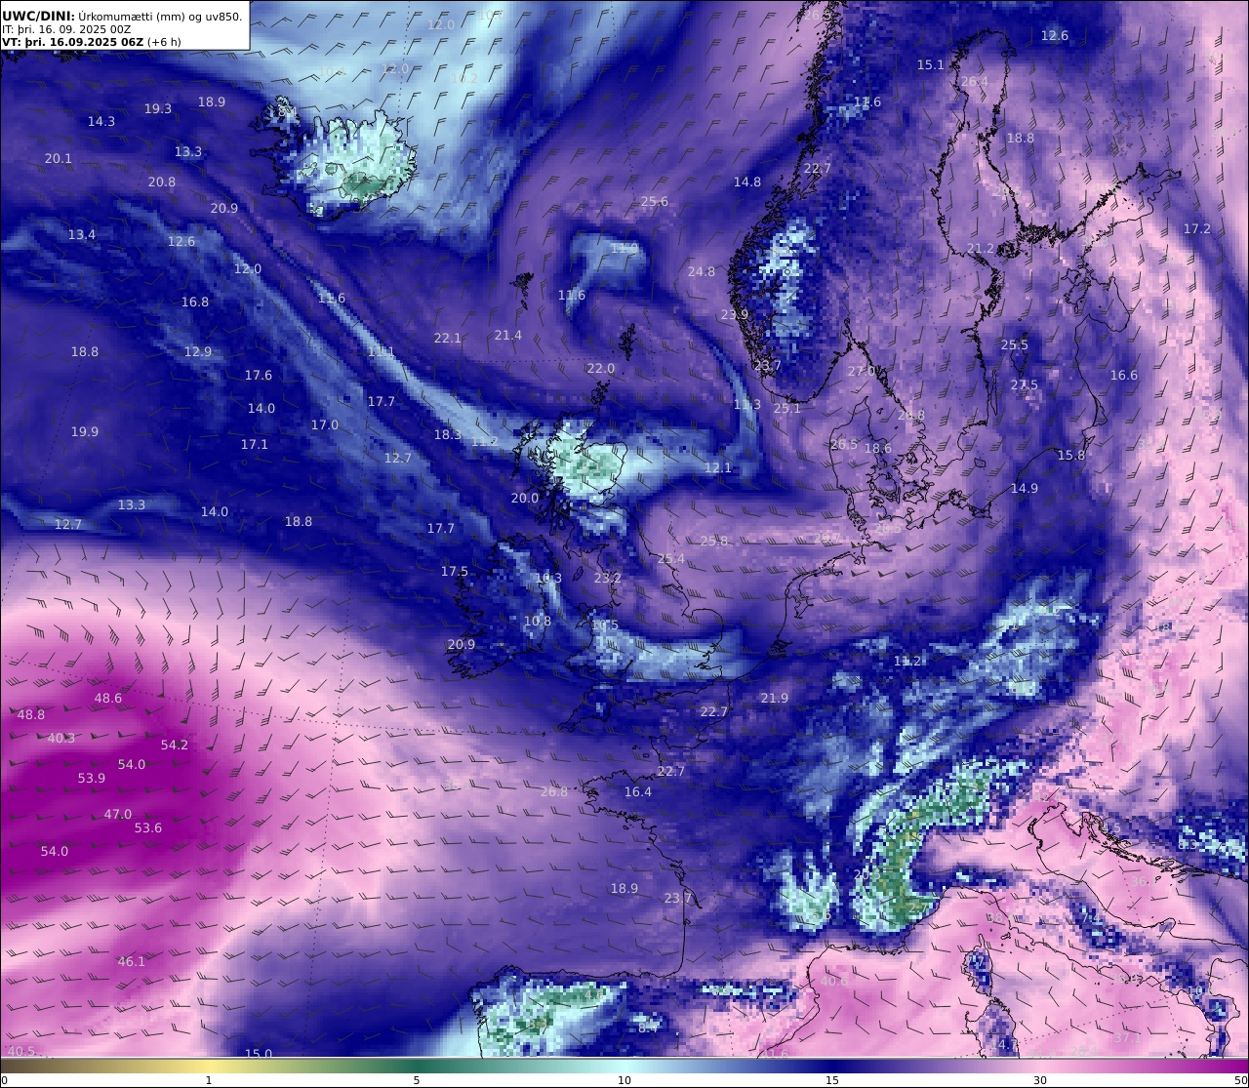
Task: Click the 22.1 value north of Scotland
Action: click(448, 338)
